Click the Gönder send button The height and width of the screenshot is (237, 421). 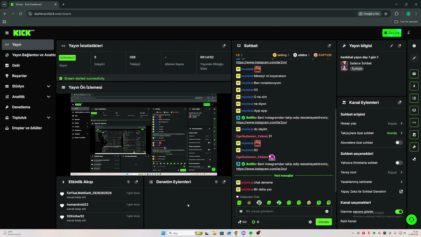tap(324, 222)
